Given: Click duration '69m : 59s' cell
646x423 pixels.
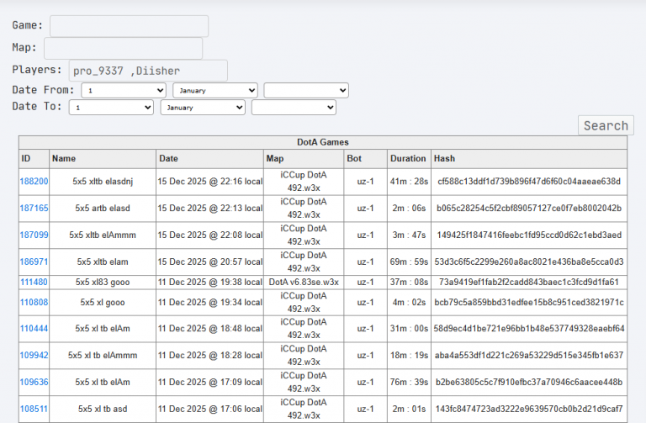Looking at the screenshot, I should 409,262.
